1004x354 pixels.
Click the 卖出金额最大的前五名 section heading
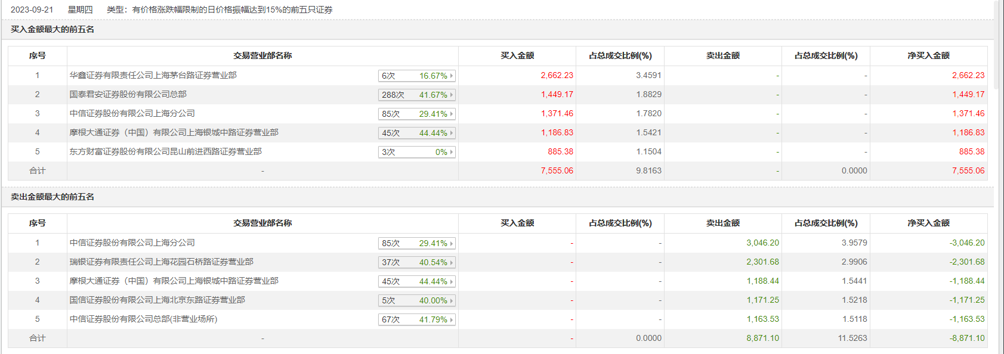click(52, 197)
